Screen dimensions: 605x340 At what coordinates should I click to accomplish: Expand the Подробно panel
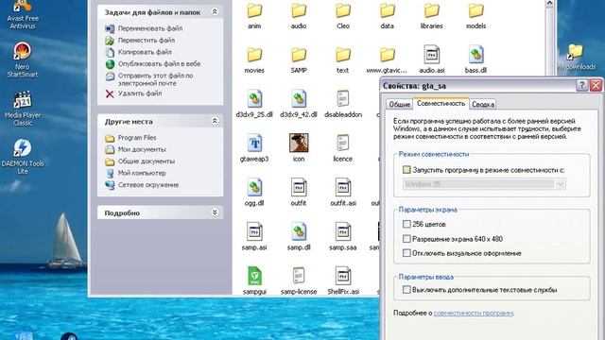[x=215, y=212]
